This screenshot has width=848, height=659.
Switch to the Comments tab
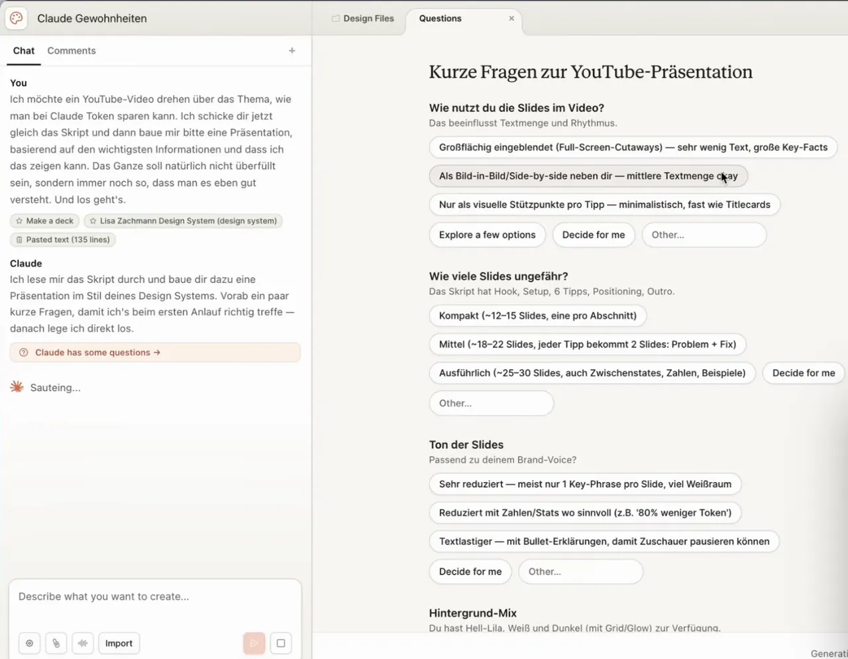(x=72, y=50)
